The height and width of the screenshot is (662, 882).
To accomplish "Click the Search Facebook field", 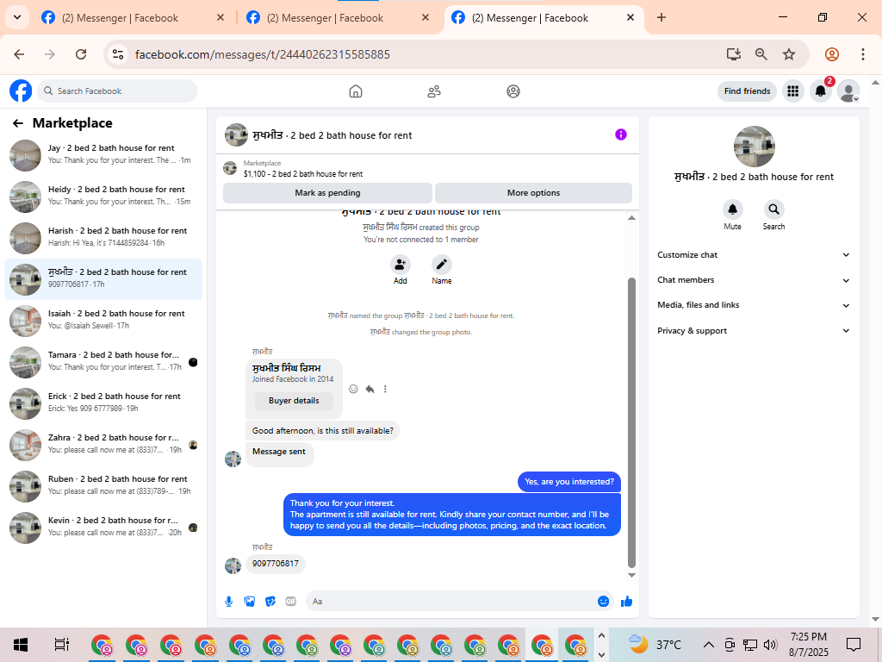I will (x=117, y=91).
